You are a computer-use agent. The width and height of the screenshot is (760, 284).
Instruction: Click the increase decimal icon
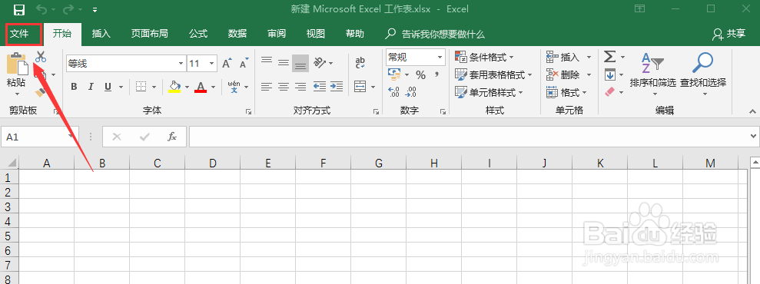point(394,92)
